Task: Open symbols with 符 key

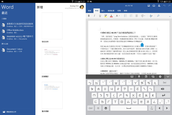Action: tap(98, 108)
